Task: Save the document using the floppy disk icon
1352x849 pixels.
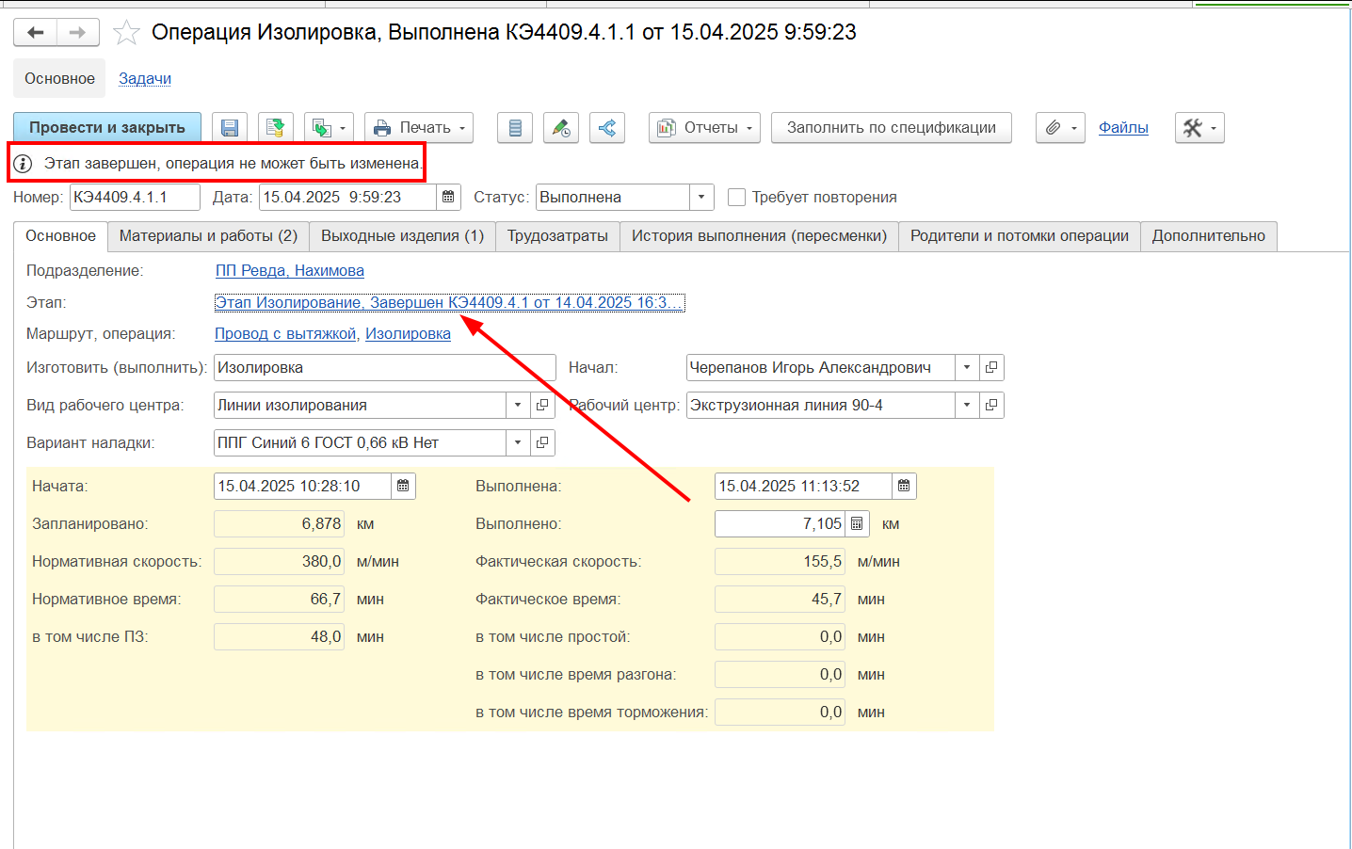Action: [230, 128]
